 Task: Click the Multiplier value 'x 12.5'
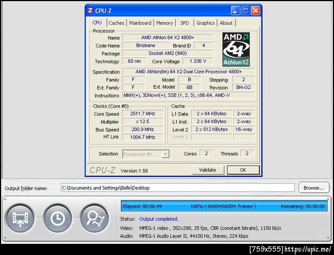click(143, 121)
